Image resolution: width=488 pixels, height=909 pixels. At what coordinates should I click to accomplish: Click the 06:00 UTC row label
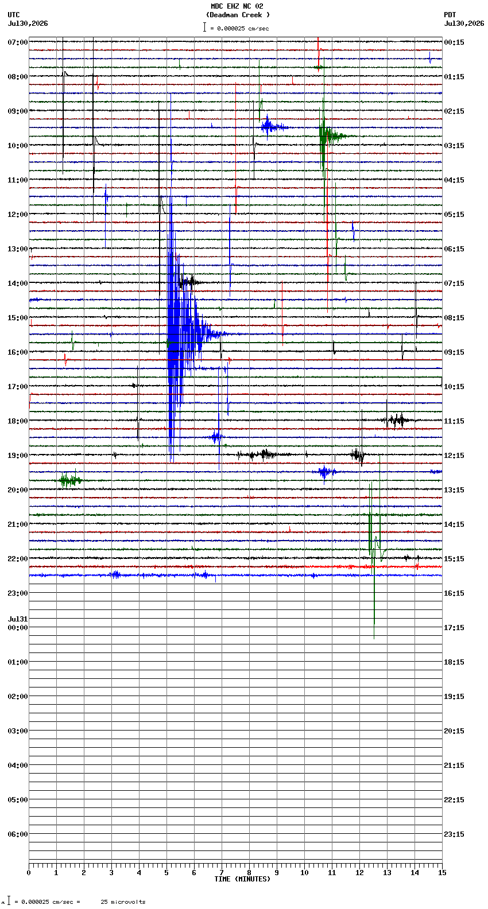(x=18, y=834)
